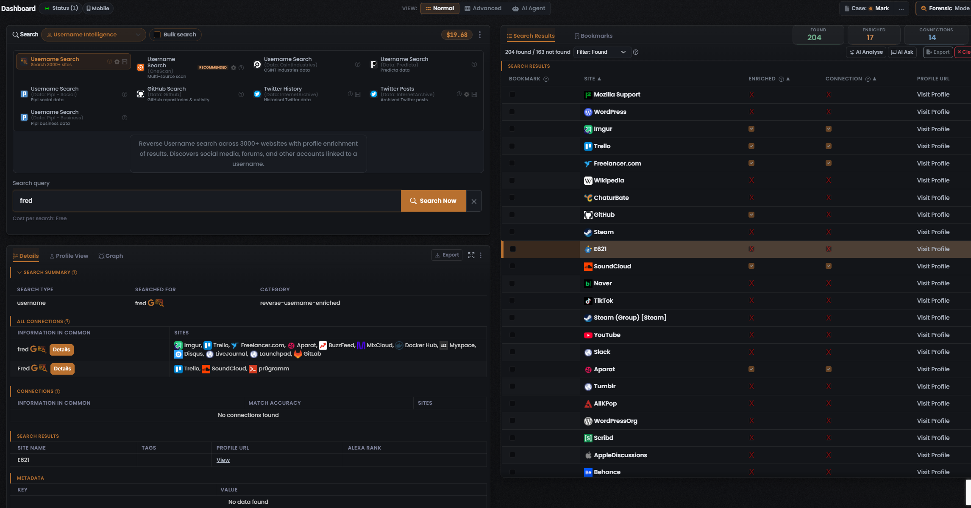971x508 pixels.
Task: Click help icon on Pipl Social search
Action: 125,94
